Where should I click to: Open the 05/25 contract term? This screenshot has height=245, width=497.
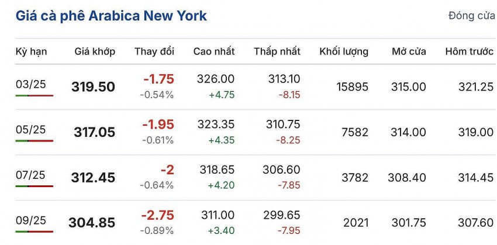click(30, 129)
